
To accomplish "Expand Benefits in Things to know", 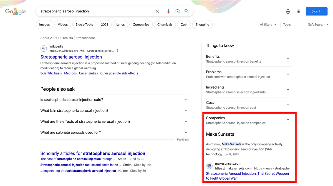I will point(248,59).
